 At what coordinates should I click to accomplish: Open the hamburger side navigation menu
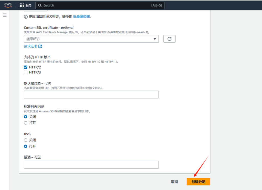pyautogui.click(x=5, y=15)
